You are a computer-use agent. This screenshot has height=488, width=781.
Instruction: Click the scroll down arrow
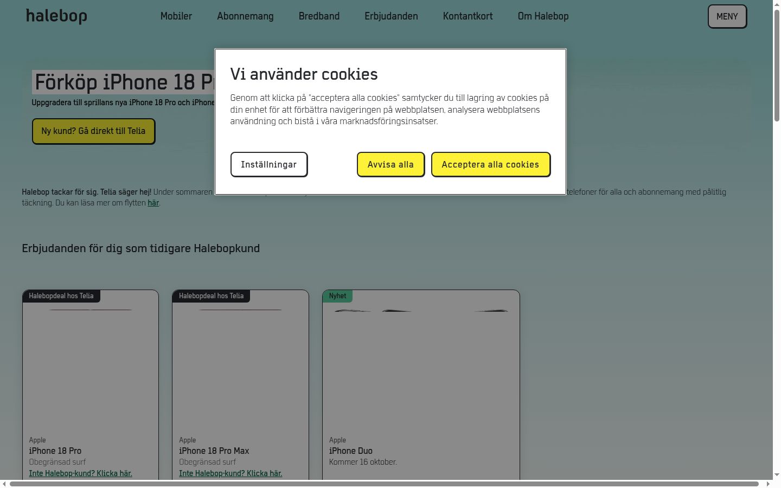(x=777, y=474)
